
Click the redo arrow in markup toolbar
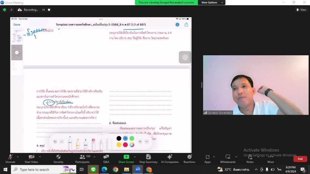coord(61,141)
